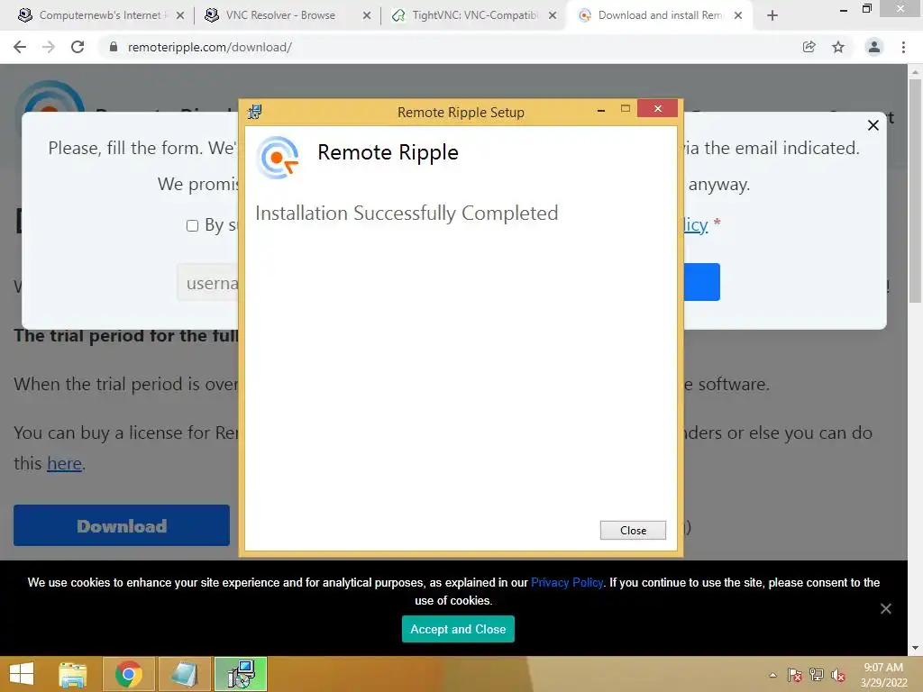923x692 pixels.
Task: Close the TightVNC tab
Action: tap(553, 16)
